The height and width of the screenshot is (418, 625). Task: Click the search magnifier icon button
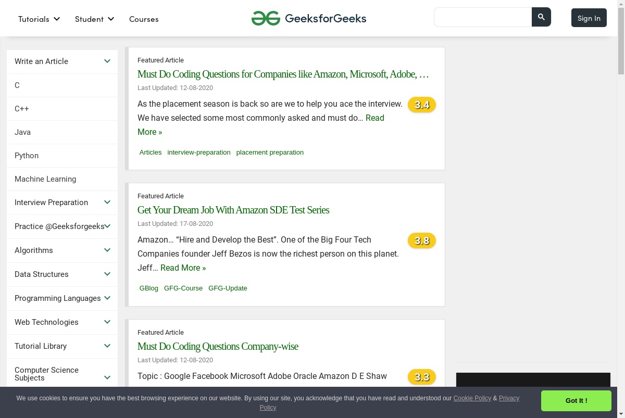click(541, 17)
